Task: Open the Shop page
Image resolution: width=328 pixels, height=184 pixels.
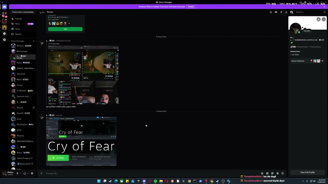Action: point(23,29)
